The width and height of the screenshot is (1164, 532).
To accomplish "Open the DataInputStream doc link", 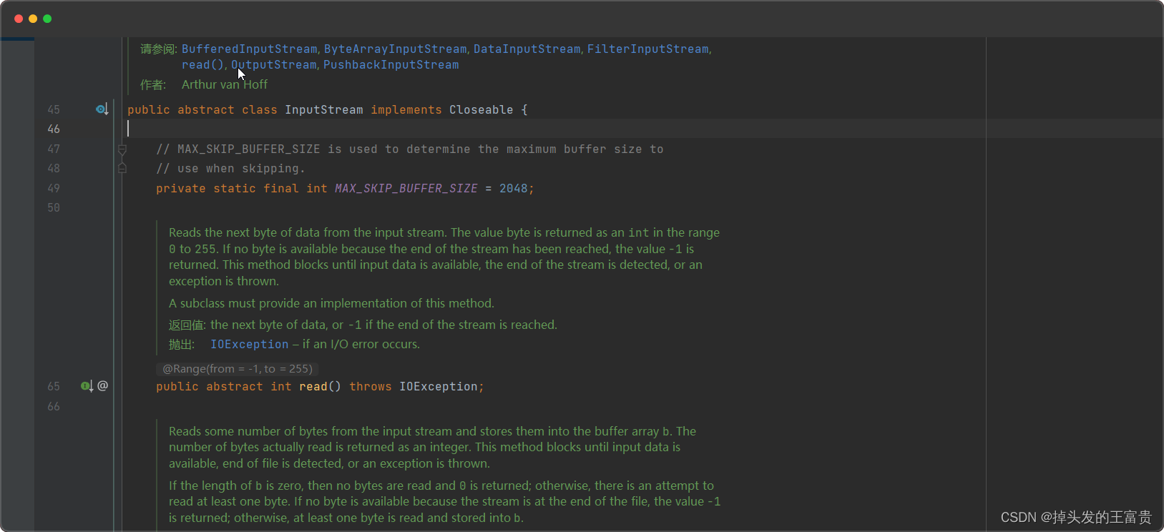I will pyautogui.click(x=527, y=49).
